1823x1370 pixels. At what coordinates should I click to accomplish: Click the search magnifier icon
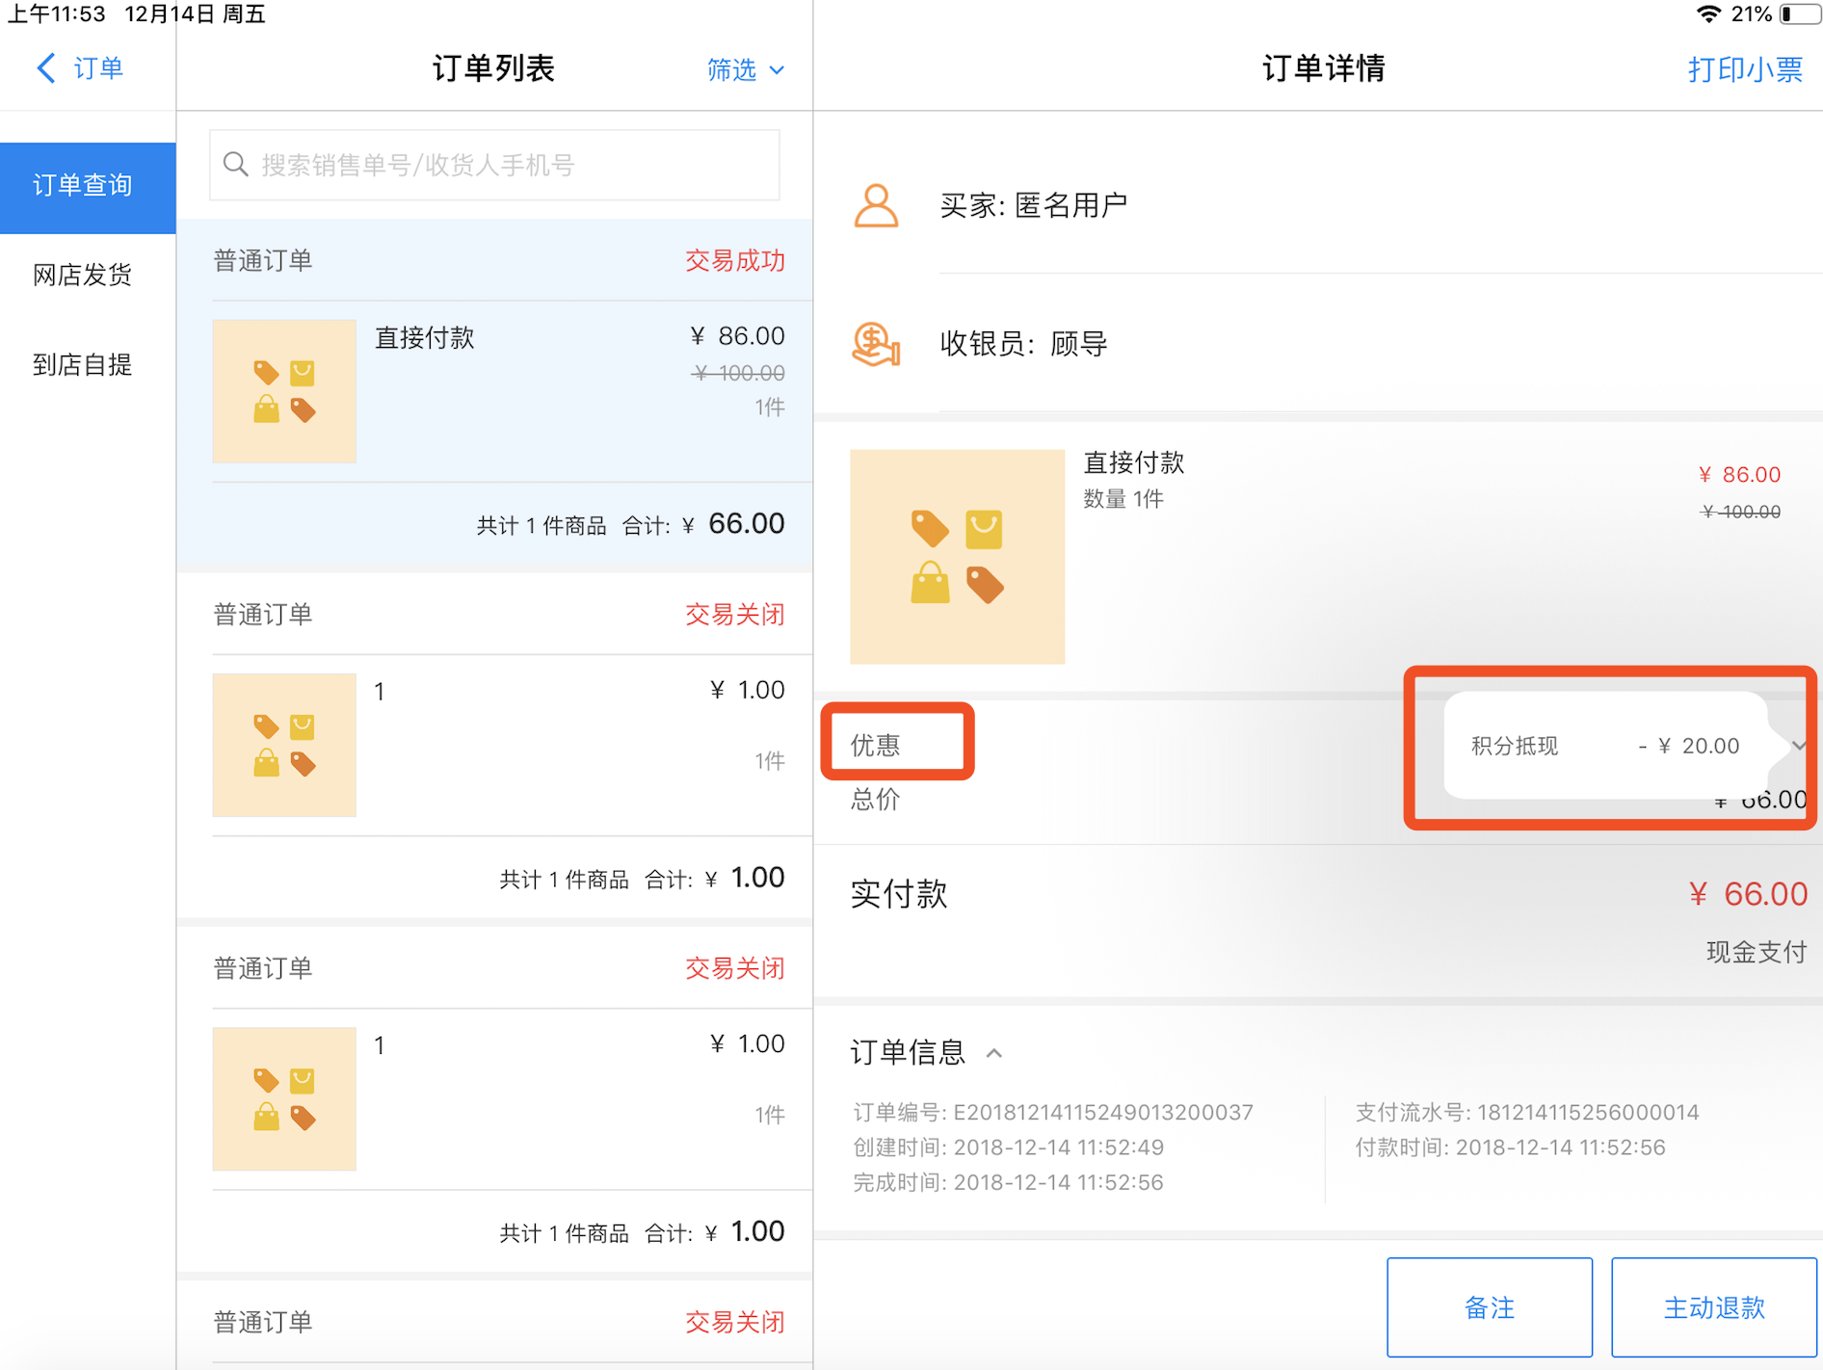236,165
